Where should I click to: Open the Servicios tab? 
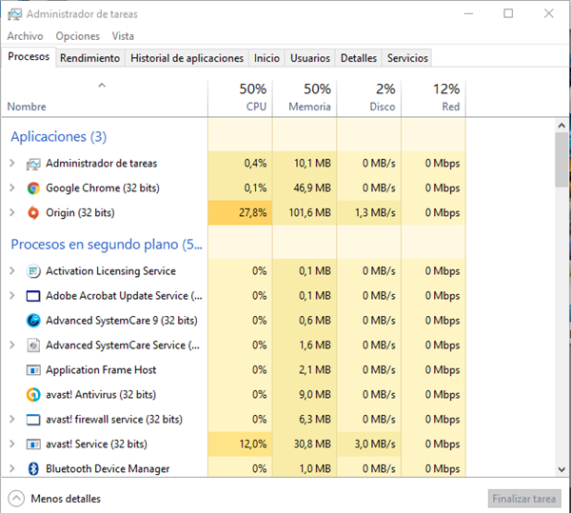pos(407,58)
